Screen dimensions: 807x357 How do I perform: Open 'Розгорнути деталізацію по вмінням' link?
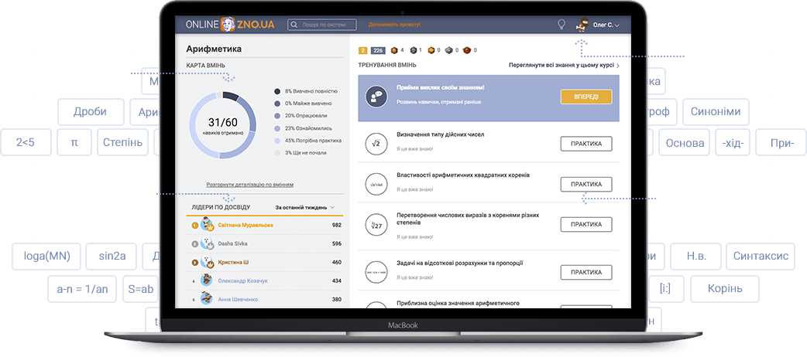point(250,185)
